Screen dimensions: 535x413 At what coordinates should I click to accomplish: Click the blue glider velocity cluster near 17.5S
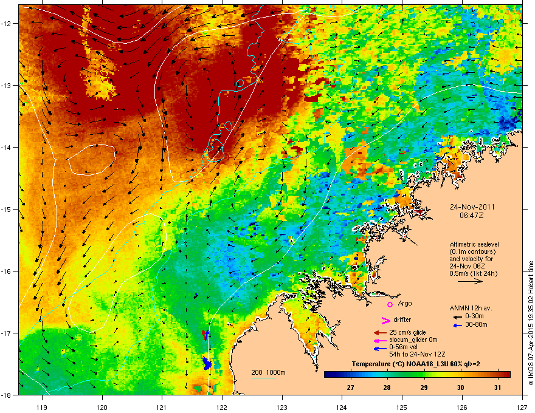tap(207, 364)
